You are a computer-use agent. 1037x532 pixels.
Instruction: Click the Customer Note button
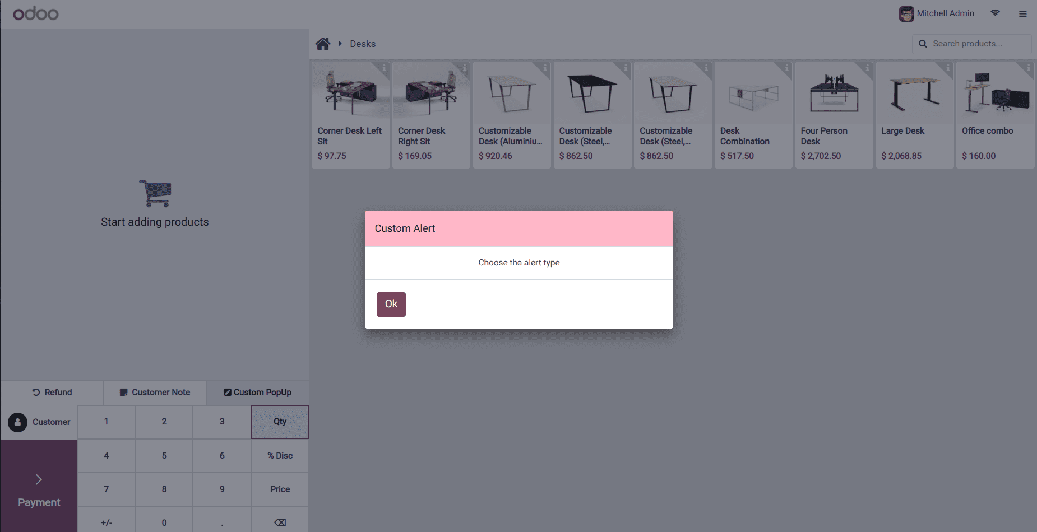point(155,393)
